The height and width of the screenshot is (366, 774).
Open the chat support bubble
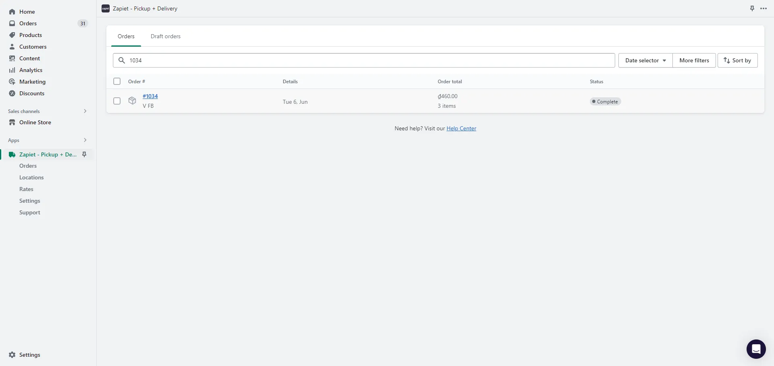point(756,349)
